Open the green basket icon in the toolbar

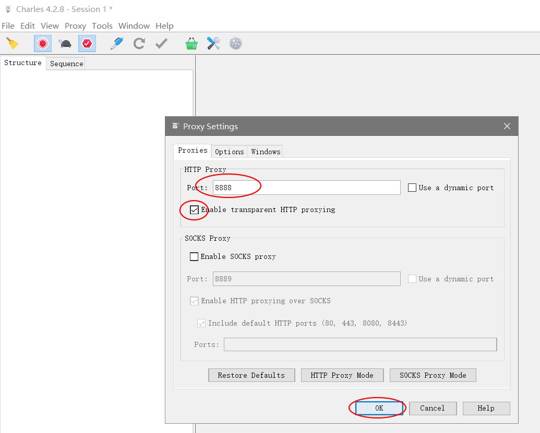(x=191, y=43)
